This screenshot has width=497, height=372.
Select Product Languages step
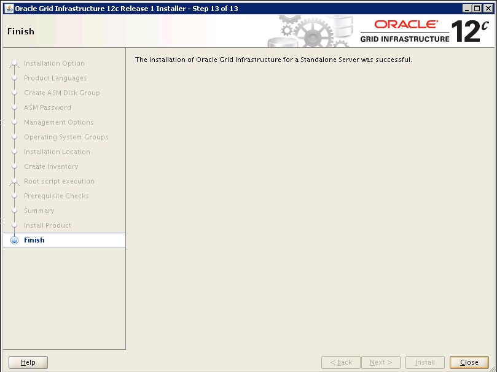55,78
